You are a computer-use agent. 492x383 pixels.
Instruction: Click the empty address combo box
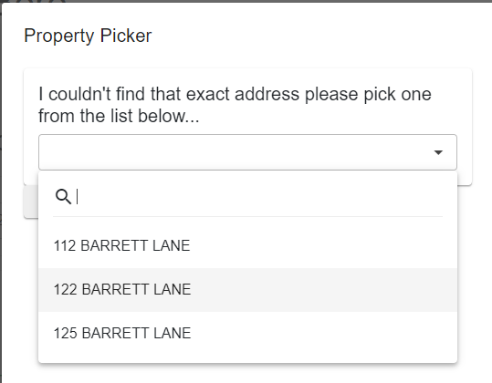[247, 152]
